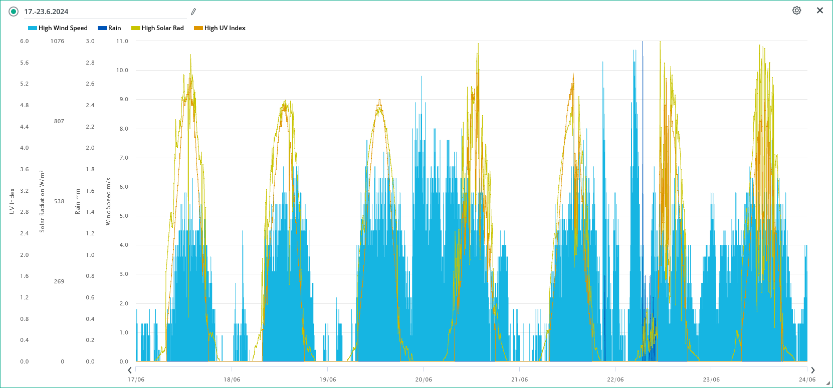This screenshot has width=833, height=388.
Task: Toggle the High Solar Rad legend label
Action: (162, 28)
